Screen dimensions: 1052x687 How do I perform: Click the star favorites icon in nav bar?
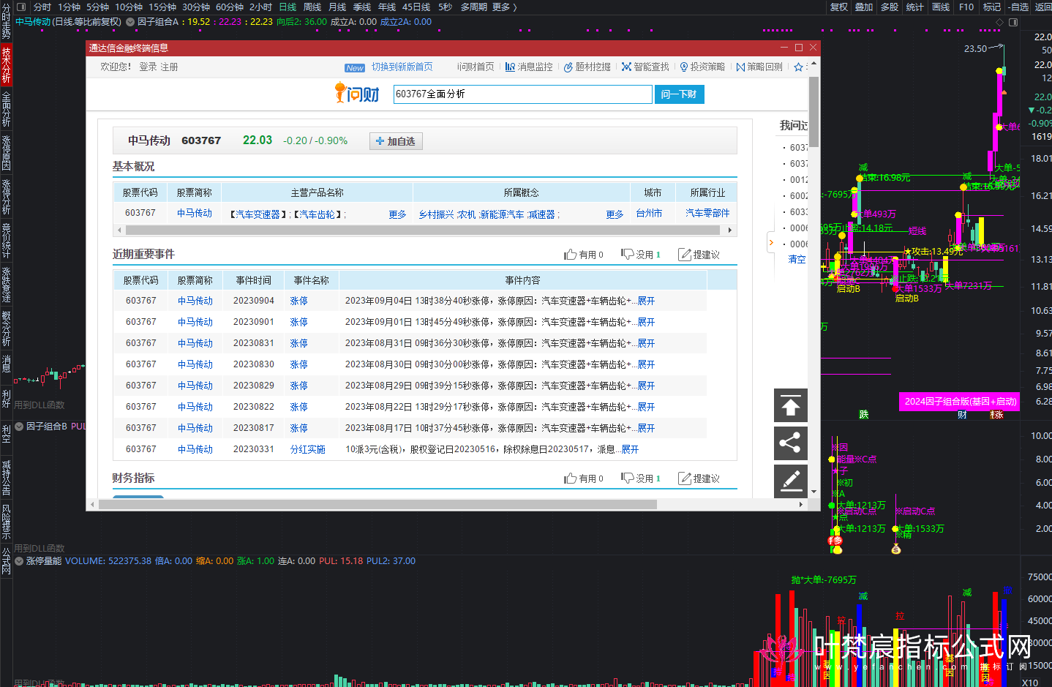(x=798, y=67)
